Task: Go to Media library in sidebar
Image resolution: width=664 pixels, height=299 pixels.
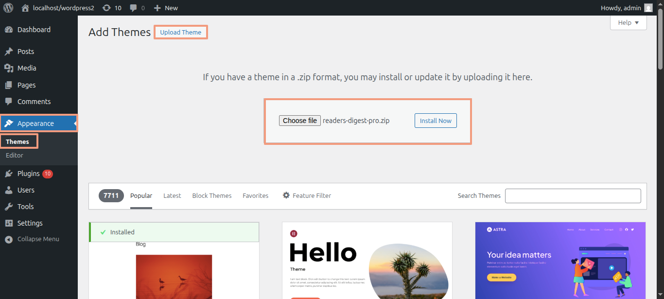Action: point(27,68)
